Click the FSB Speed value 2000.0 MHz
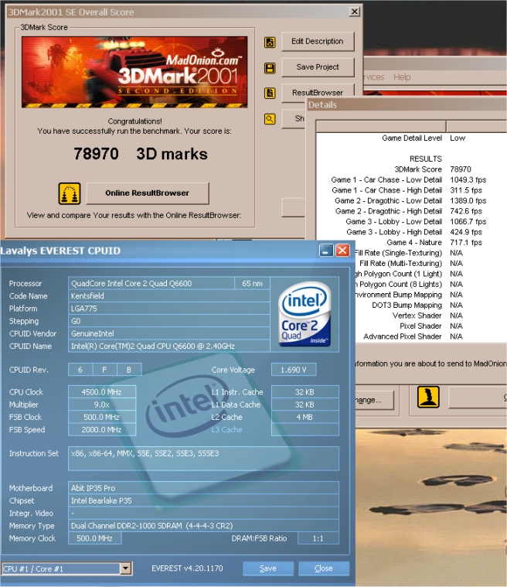Viewport: 507px width, 587px height. point(102,430)
